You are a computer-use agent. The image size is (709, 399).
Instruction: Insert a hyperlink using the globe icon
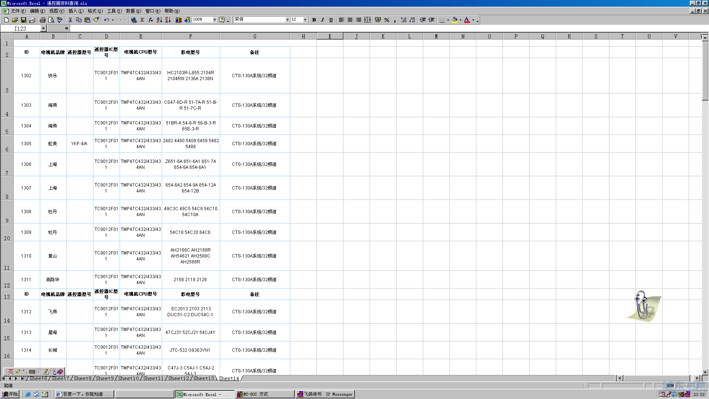click(134, 20)
